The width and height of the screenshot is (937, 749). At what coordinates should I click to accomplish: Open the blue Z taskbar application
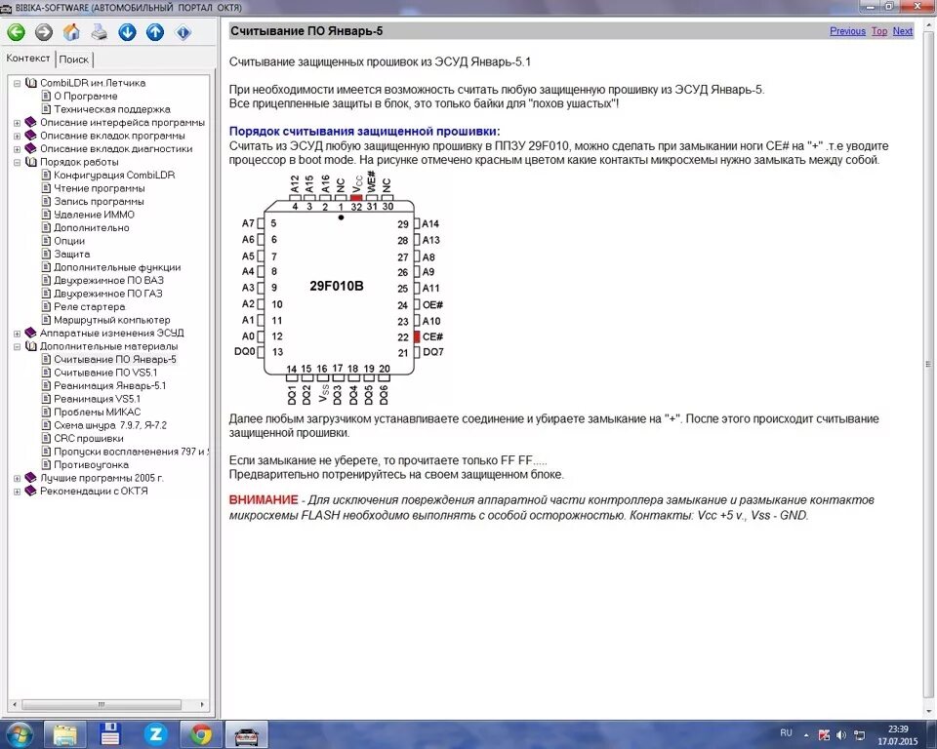[x=155, y=734]
